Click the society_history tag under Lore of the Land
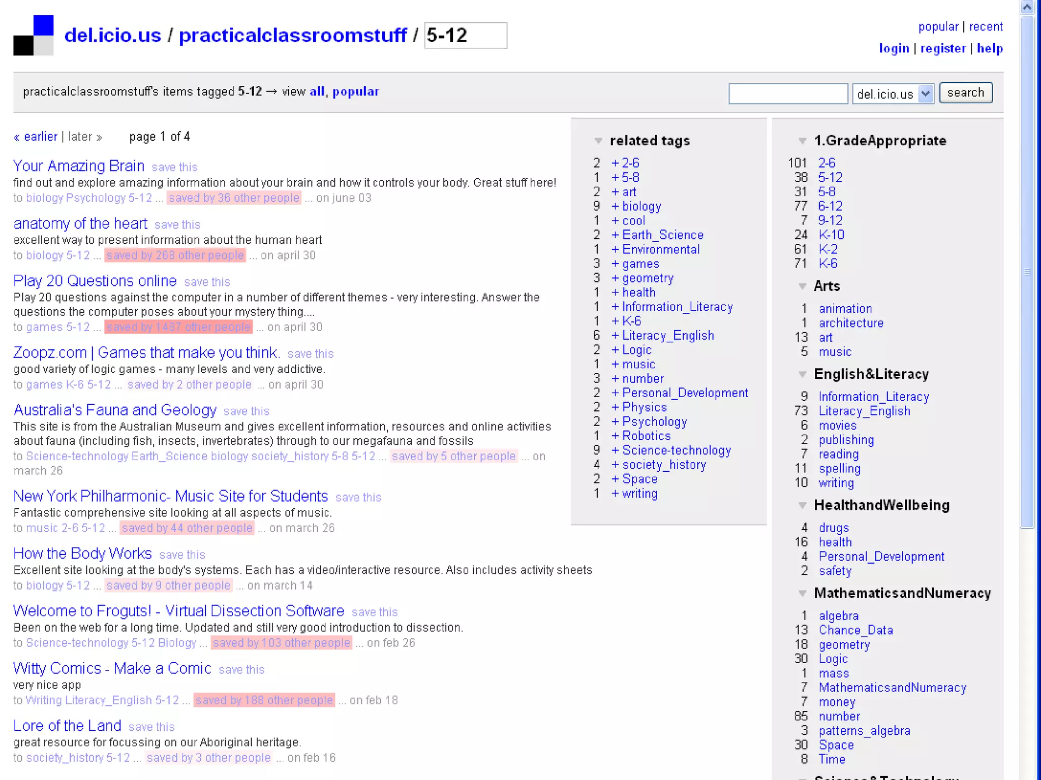1041x780 pixels. click(x=65, y=758)
